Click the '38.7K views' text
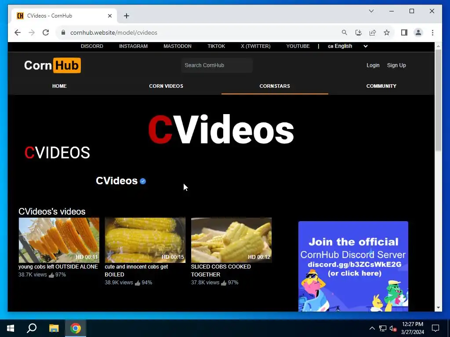This screenshot has width=450, height=337. pos(33,275)
